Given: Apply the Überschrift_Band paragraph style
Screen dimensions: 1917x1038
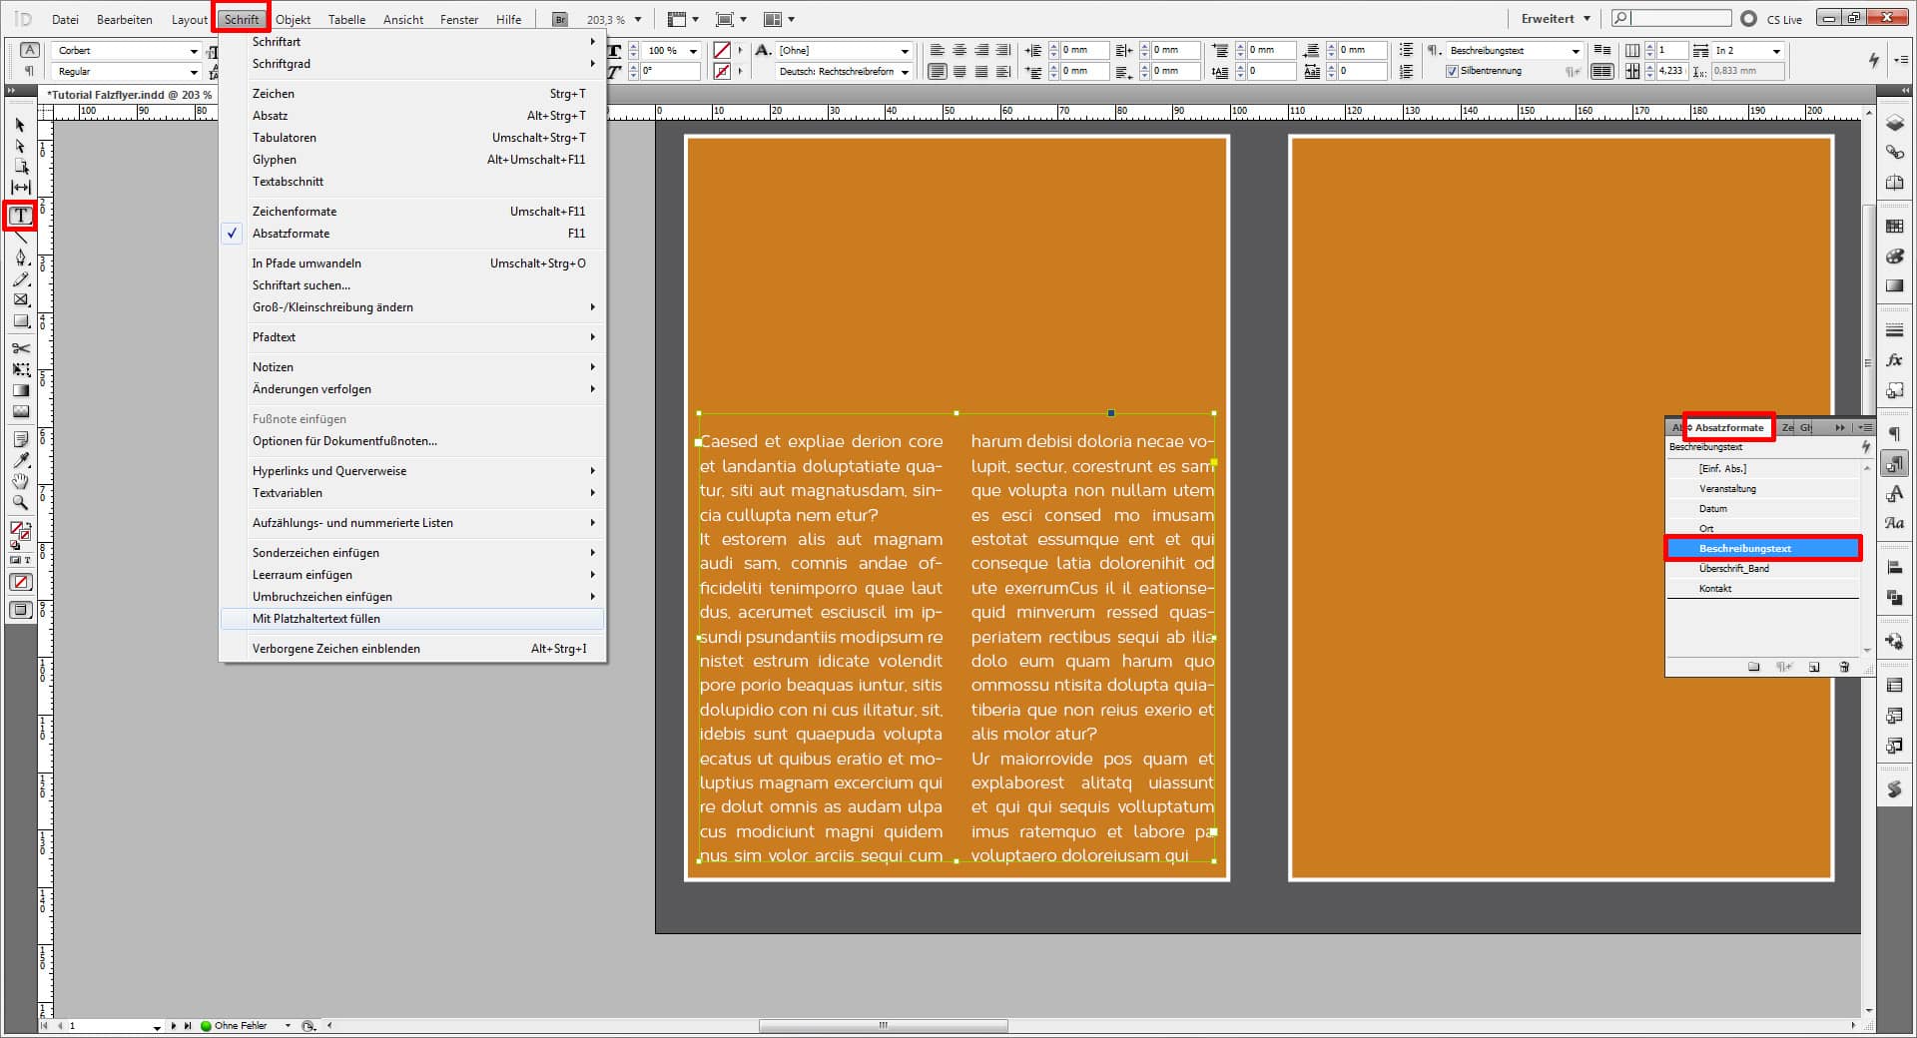Looking at the screenshot, I should coord(1733,569).
